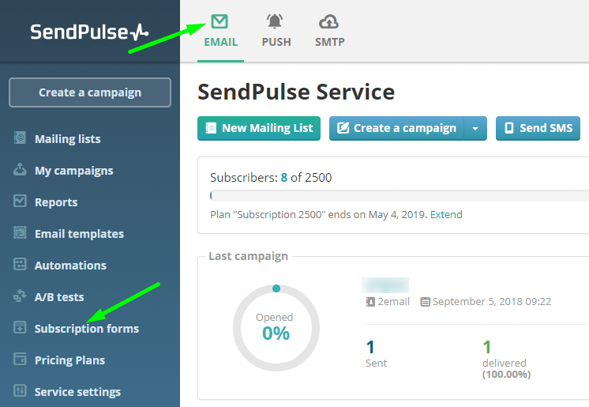Click the A/B tests sidebar icon
Image resolution: width=589 pixels, height=407 pixels.
pos(21,296)
